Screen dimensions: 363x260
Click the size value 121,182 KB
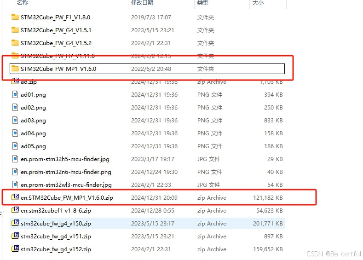point(268,198)
